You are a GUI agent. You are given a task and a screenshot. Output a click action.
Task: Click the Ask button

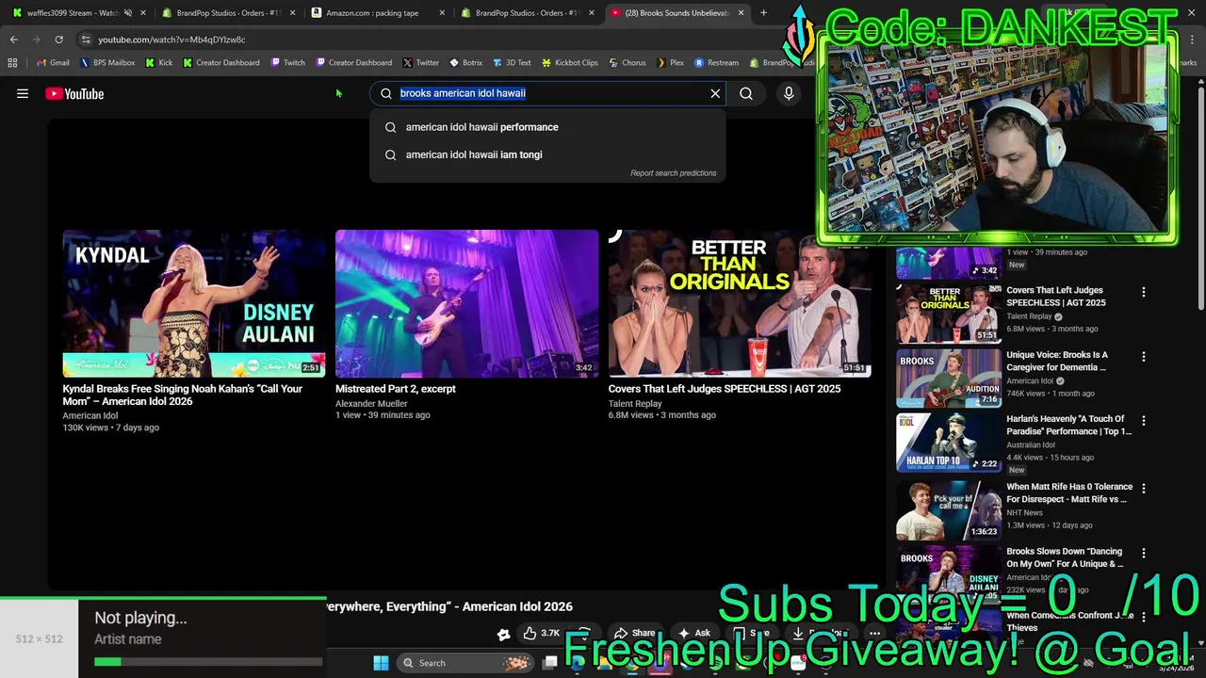tap(693, 633)
